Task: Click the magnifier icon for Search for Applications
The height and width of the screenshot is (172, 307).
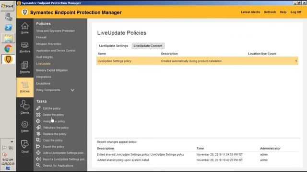Action: (x=38, y=165)
